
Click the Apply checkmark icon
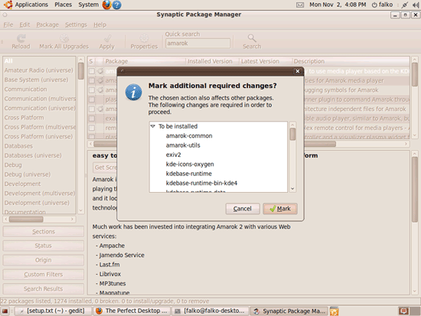[x=107, y=38]
